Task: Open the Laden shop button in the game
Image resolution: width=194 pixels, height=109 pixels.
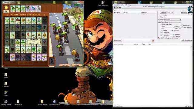Action: (x=77, y=65)
